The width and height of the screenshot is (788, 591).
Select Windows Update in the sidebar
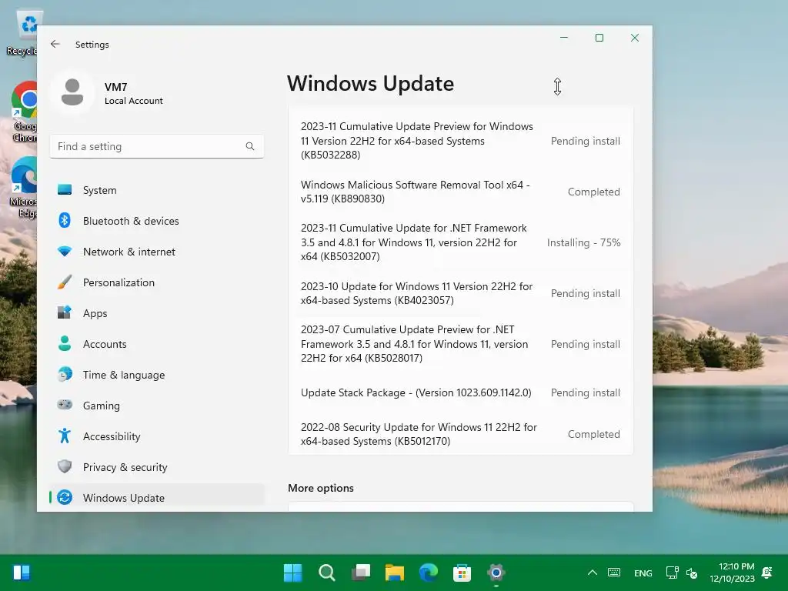click(157, 498)
